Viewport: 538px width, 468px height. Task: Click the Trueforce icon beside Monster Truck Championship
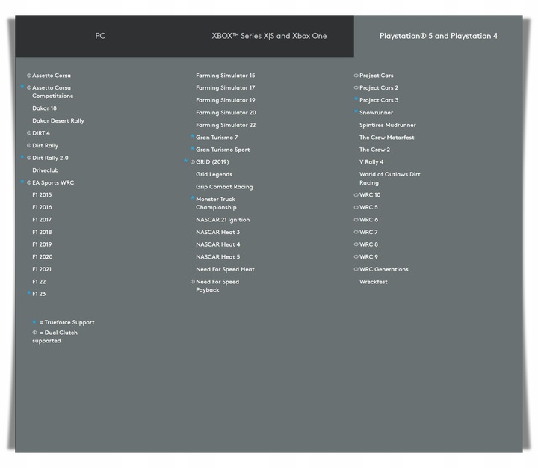(x=192, y=199)
